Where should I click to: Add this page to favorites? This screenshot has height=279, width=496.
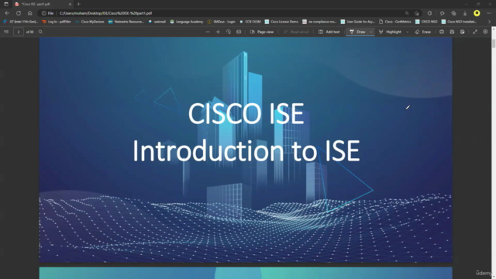[x=417, y=13]
